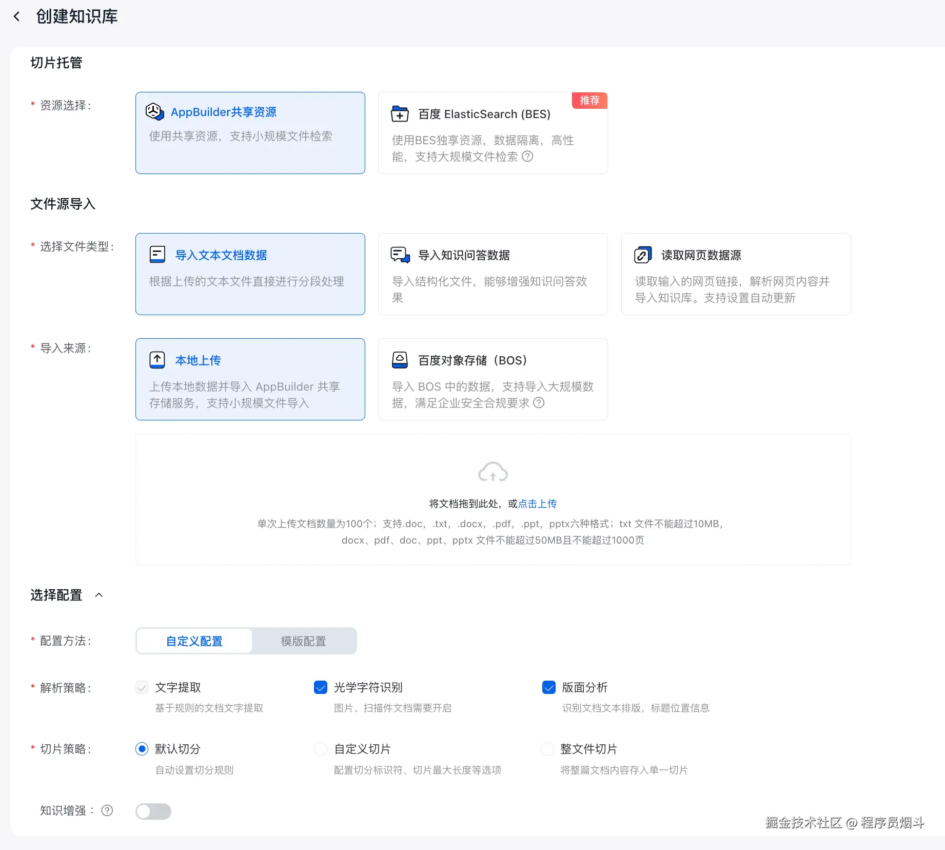Image resolution: width=945 pixels, height=850 pixels.
Task: Click the 将文档拖到此处 upload drop zone
Action: 493,499
